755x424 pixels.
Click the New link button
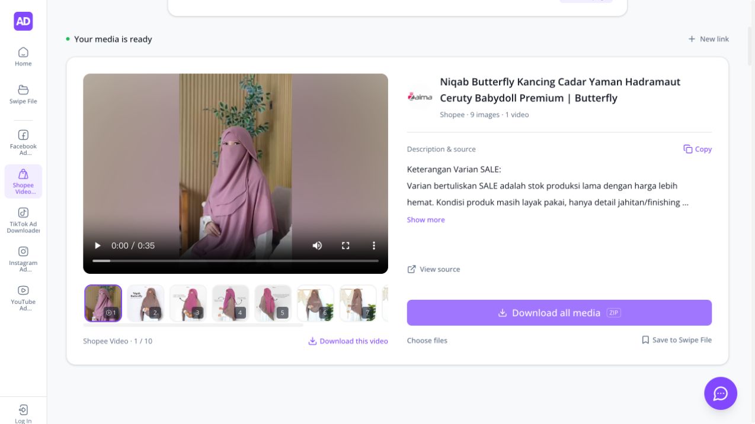[x=708, y=39]
